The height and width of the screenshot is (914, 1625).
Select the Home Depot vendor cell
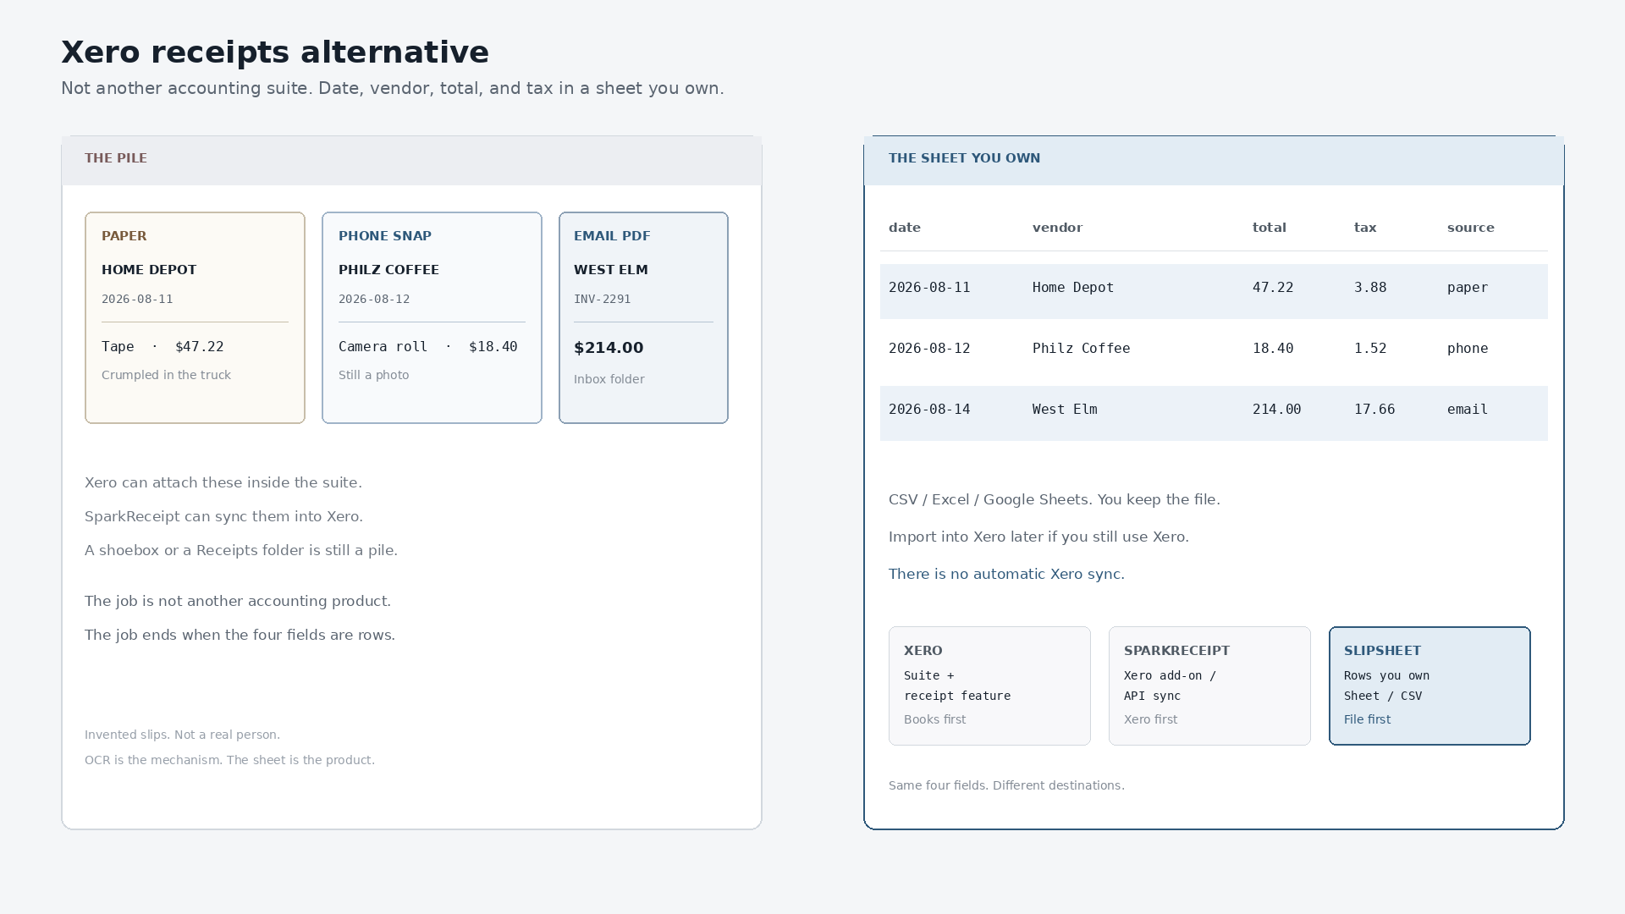(1073, 288)
